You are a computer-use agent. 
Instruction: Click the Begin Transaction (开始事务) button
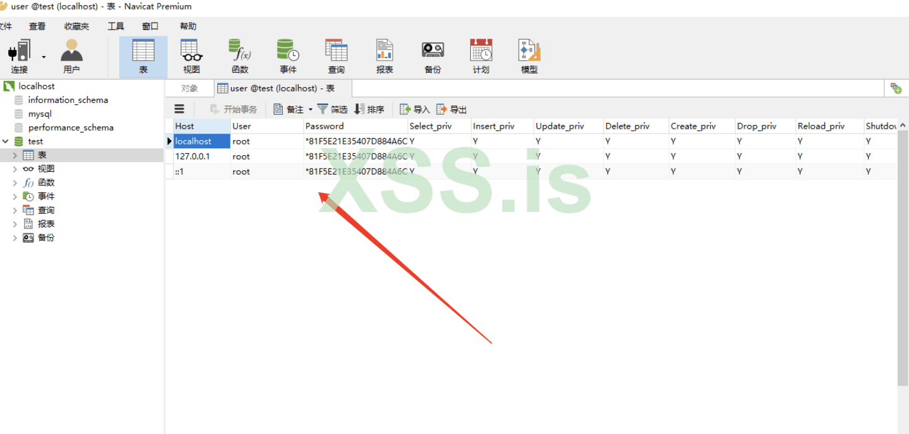(x=234, y=109)
